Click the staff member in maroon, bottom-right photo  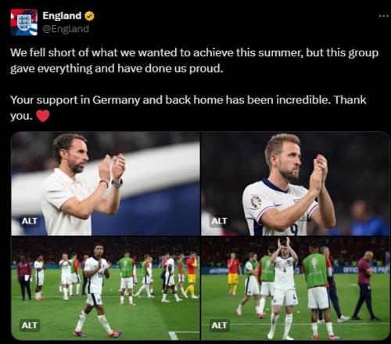pyautogui.click(x=366, y=285)
